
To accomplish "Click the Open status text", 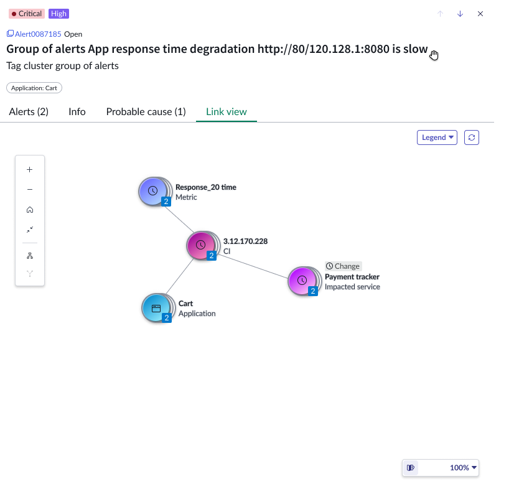I will (73, 34).
